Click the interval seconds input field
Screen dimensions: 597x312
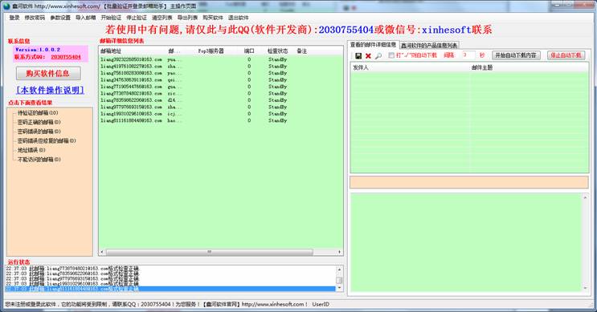(468, 55)
